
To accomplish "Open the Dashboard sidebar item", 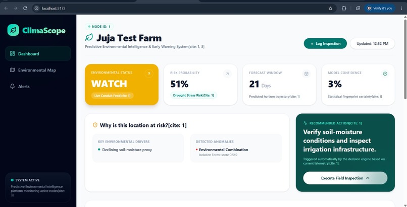I will point(38,54).
